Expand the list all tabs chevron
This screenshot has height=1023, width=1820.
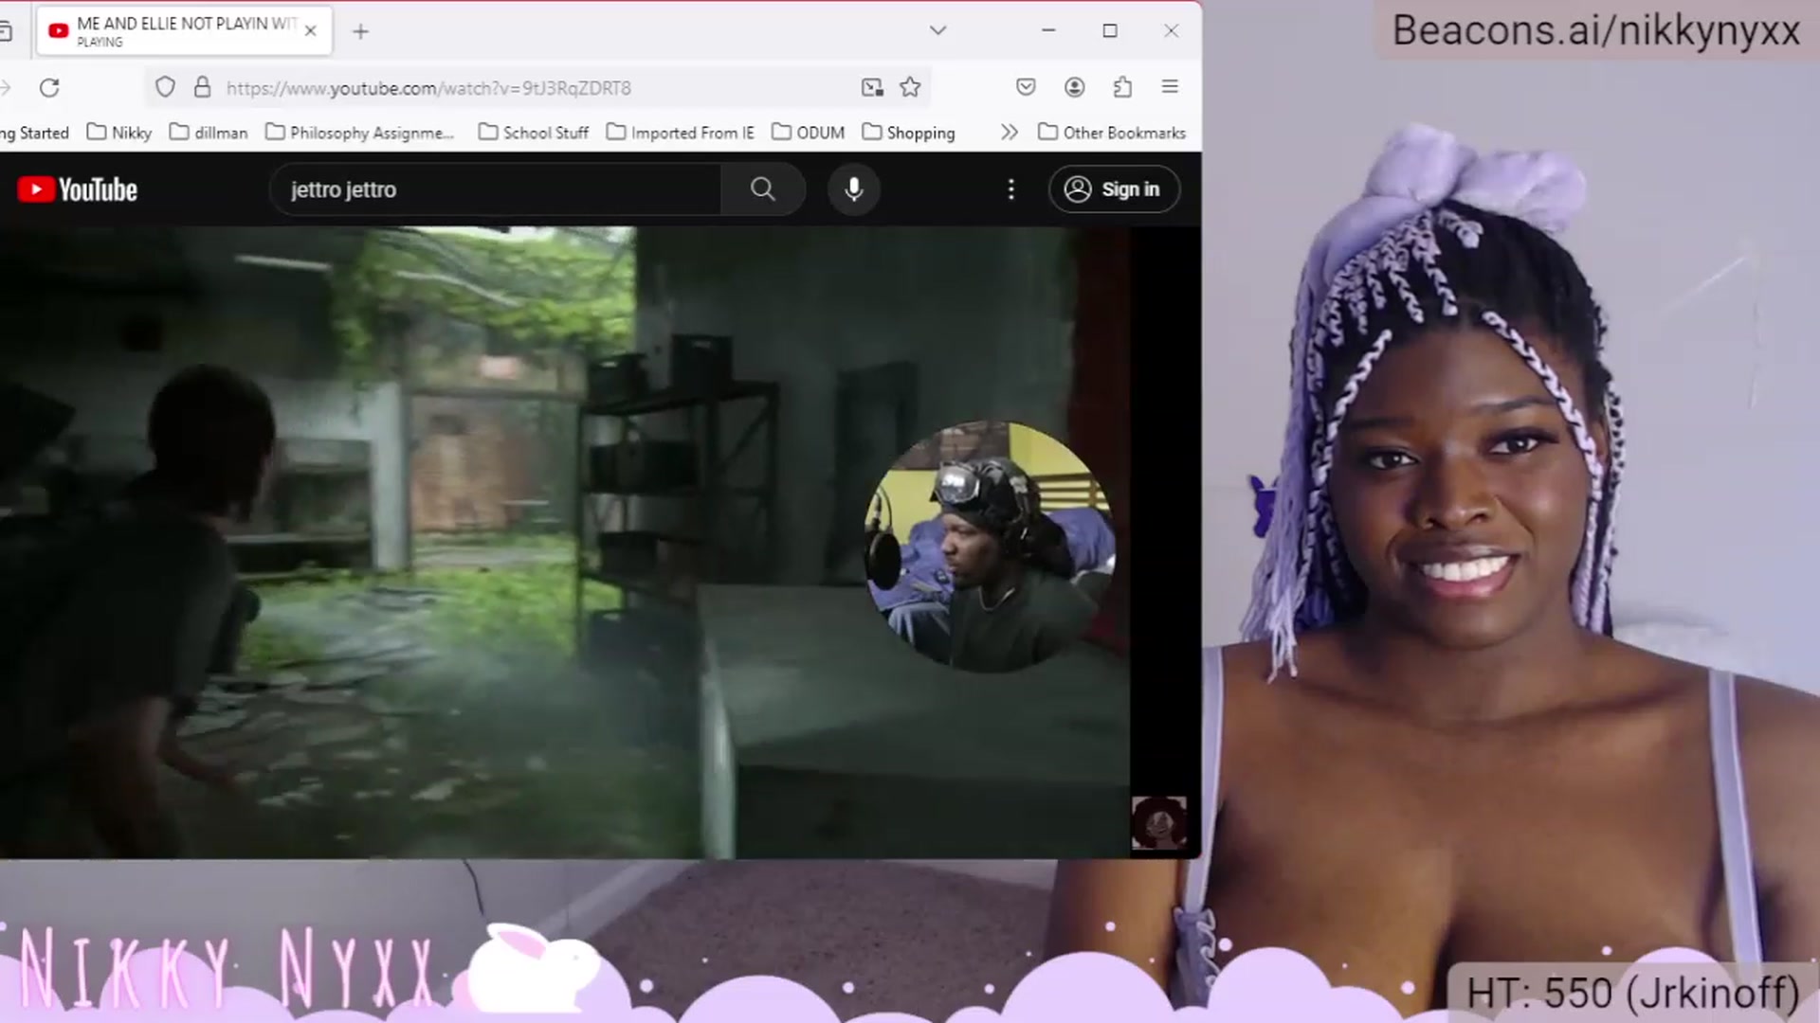point(937,30)
